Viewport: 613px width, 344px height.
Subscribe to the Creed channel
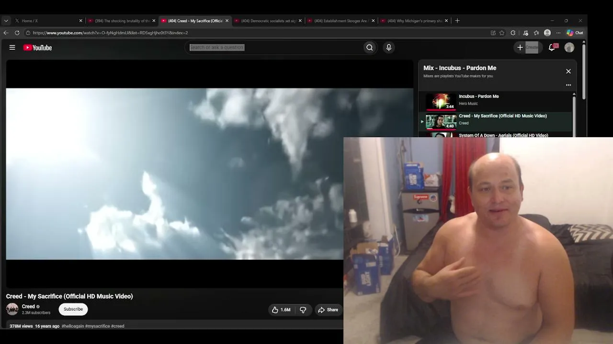[73, 309]
